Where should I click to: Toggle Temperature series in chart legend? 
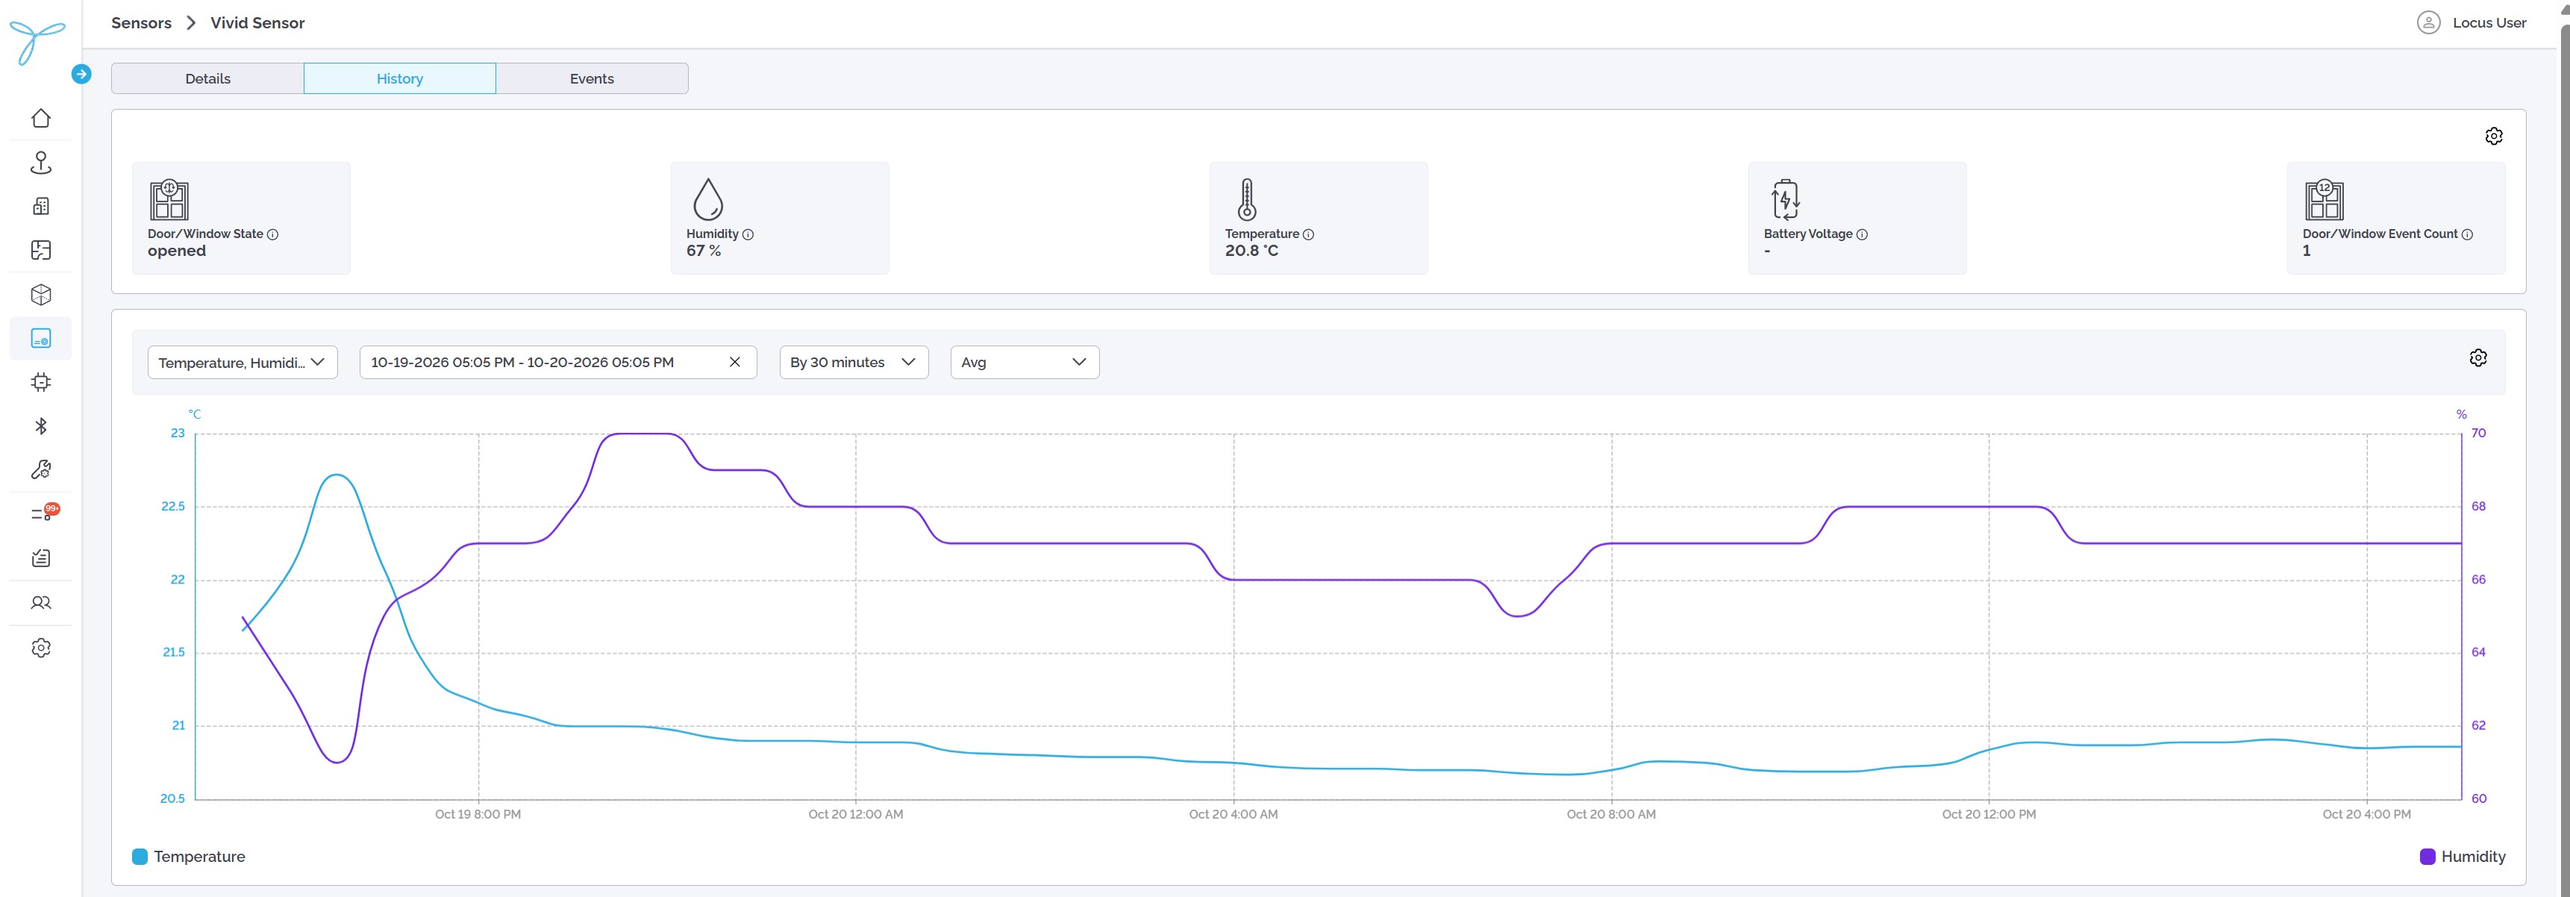[189, 857]
